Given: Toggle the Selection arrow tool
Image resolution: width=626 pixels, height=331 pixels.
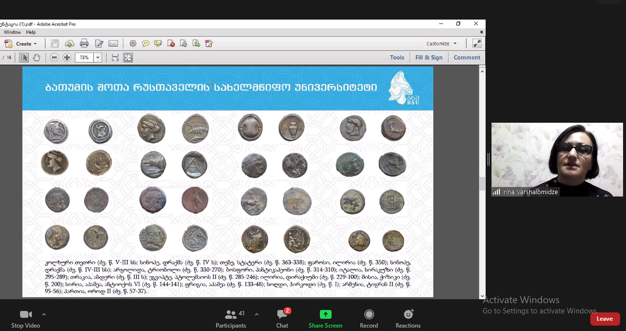Looking at the screenshot, I should click(24, 58).
